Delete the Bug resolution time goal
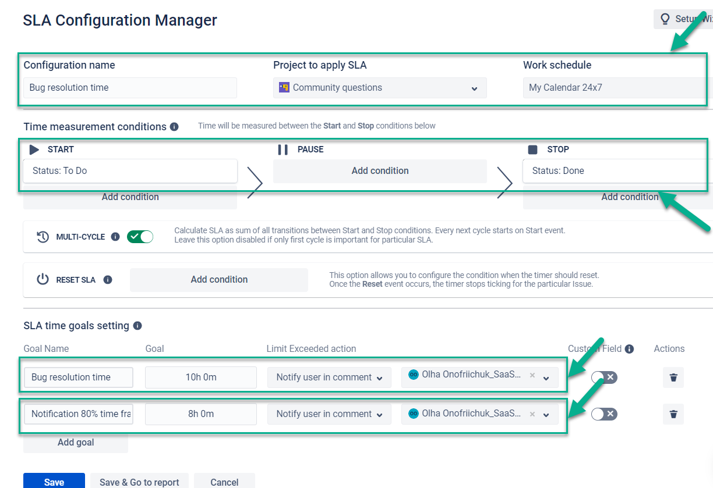The height and width of the screenshot is (488, 713). tap(673, 377)
